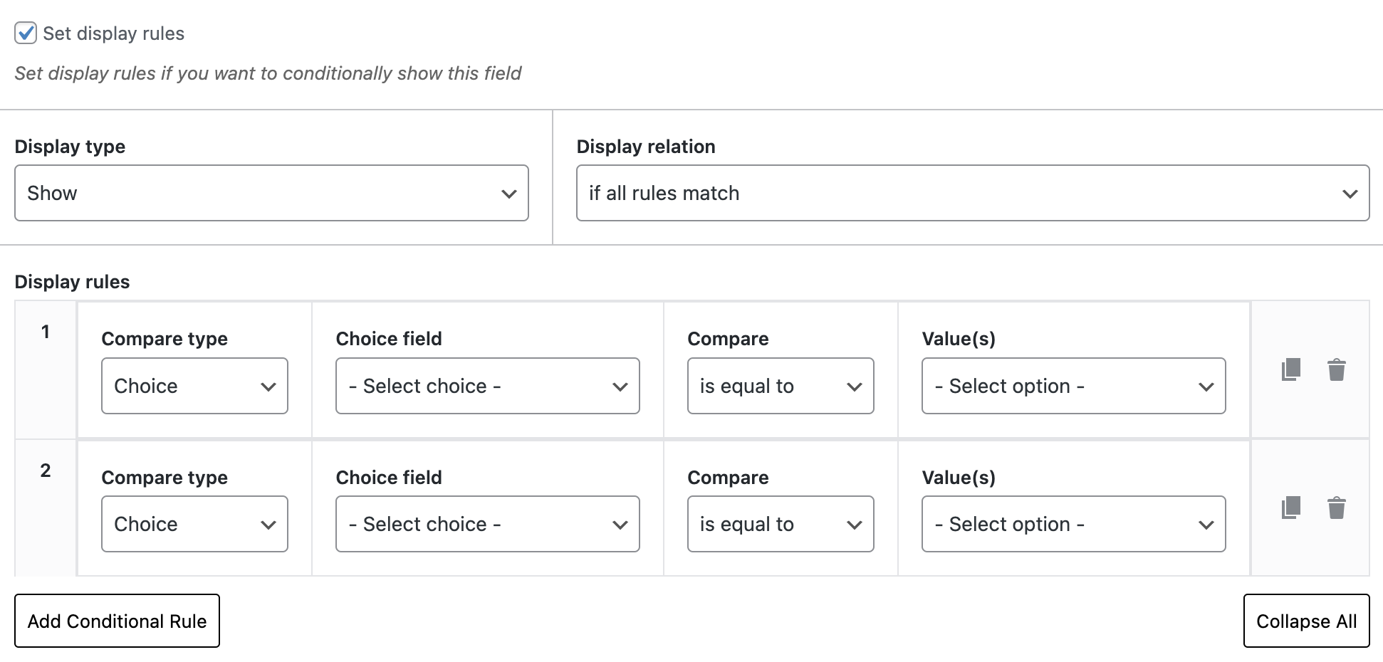Open the Compare dropdown in rule 1

point(781,386)
